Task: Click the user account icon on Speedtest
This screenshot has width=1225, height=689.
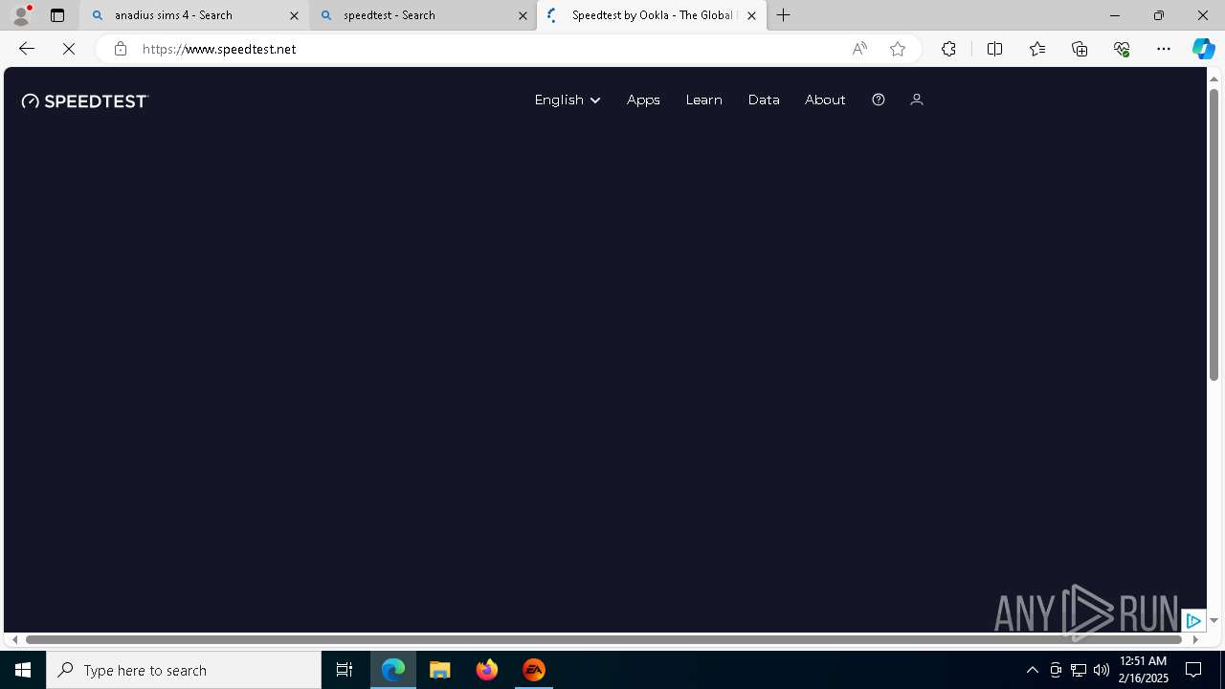Action: pos(916,100)
